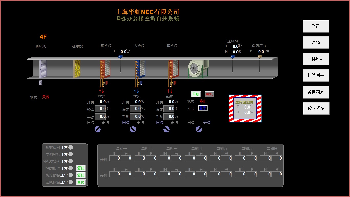Click the fresh air damper actuator icon
Screen dimensions: 350x197
click(40, 83)
